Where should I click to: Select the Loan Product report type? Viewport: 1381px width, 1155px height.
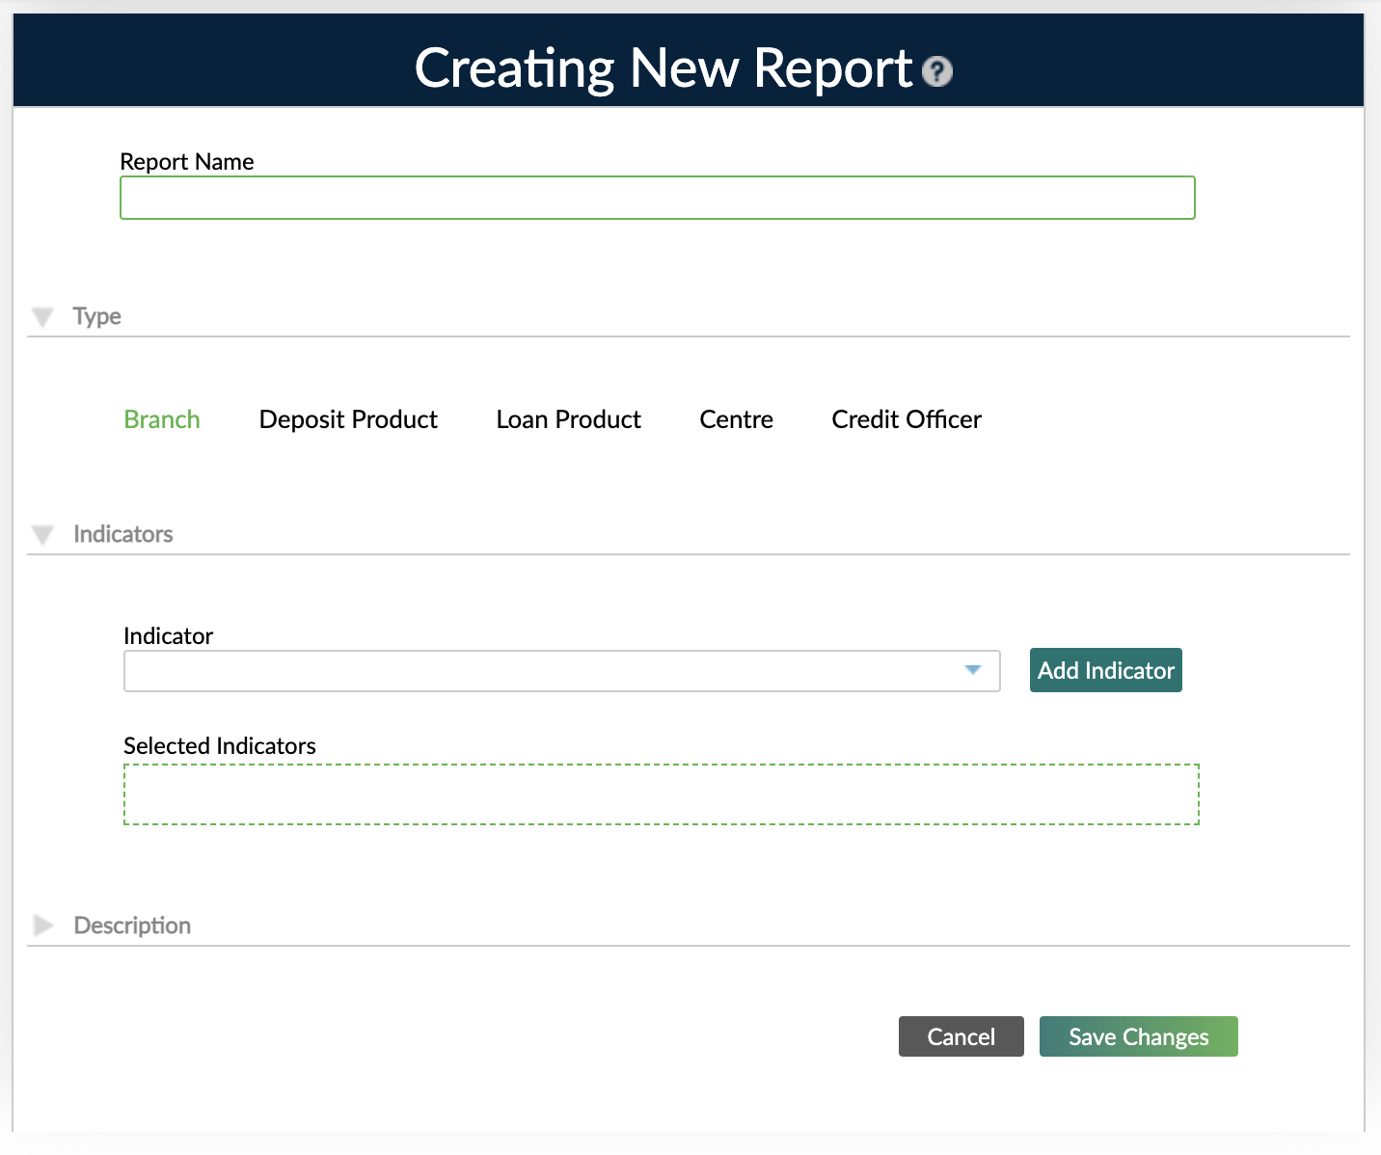tap(568, 419)
